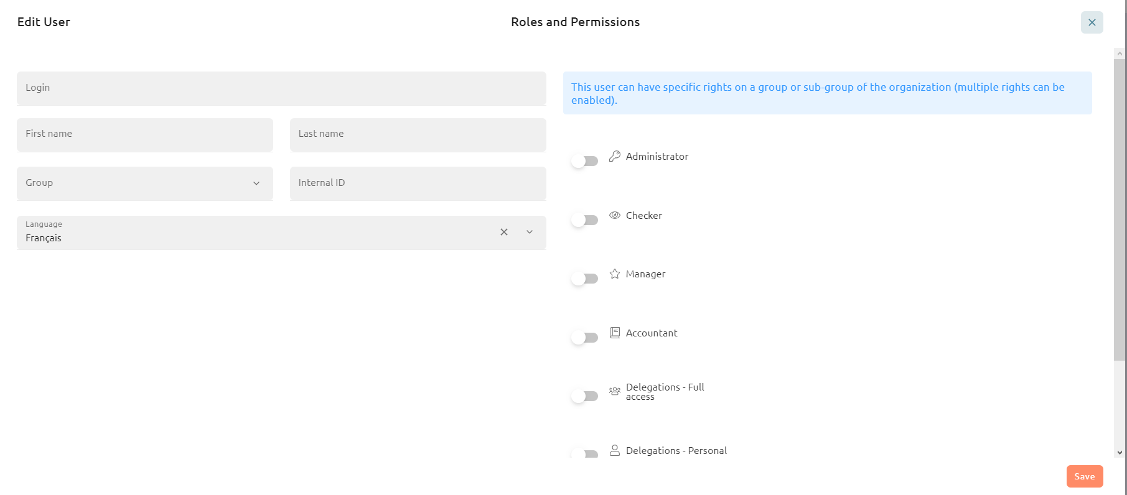Image resolution: width=1127 pixels, height=495 pixels.
Task: Click into the First name field
Action: pos(145,135)
